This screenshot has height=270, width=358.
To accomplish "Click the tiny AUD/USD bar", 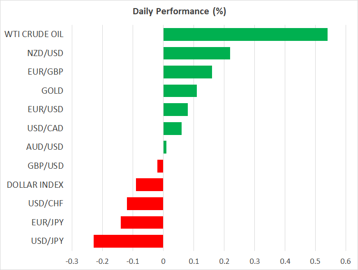I will (165, 147).
